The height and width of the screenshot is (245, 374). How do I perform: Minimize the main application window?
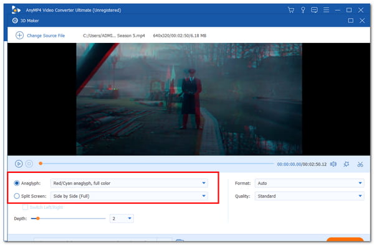pyautogui.click(x=337, y=10)
